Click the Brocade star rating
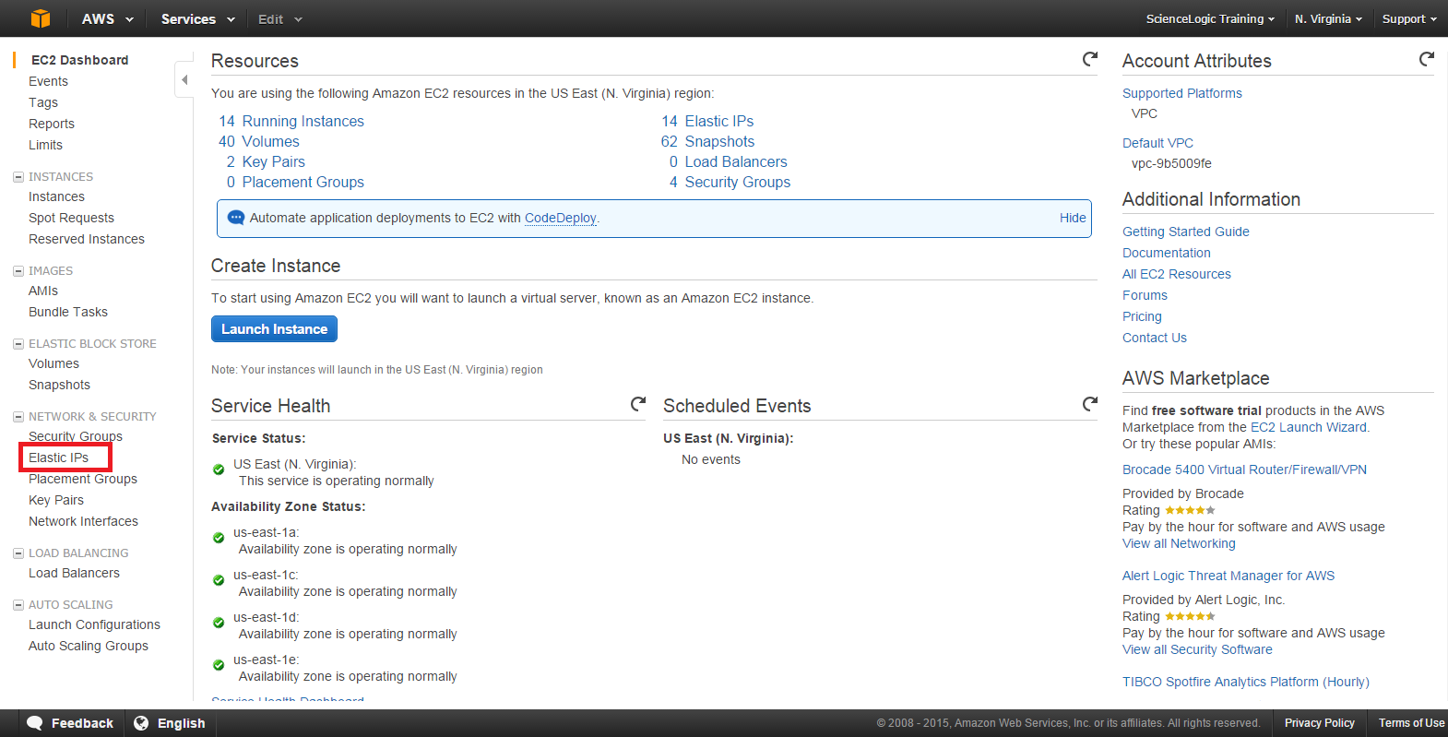 [1190, 510]
